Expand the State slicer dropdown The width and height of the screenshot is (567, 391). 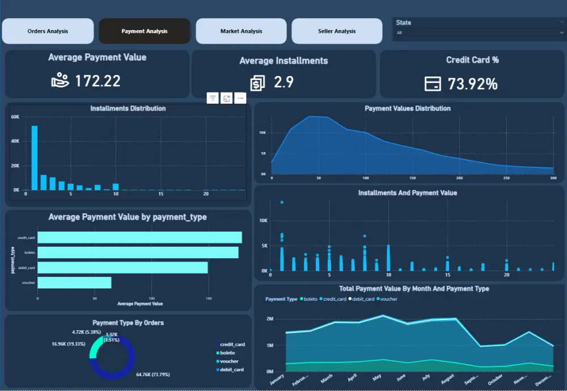click(561, 32)
